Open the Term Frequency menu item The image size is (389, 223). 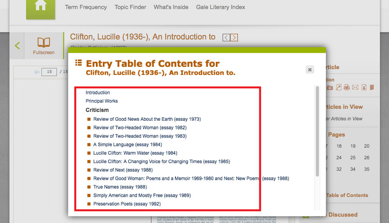(x=86, y=7)
